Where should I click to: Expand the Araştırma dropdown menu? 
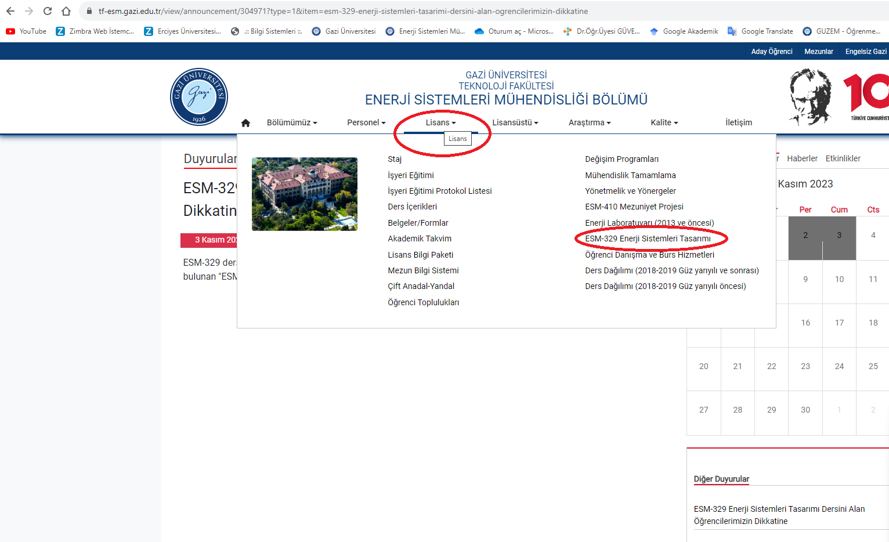(589, 122)
